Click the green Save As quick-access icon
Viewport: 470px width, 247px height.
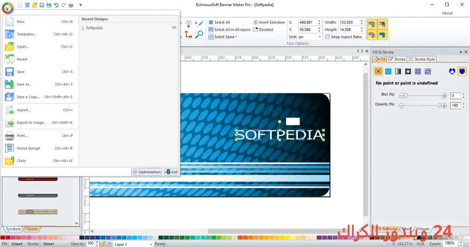click(49, 5)
